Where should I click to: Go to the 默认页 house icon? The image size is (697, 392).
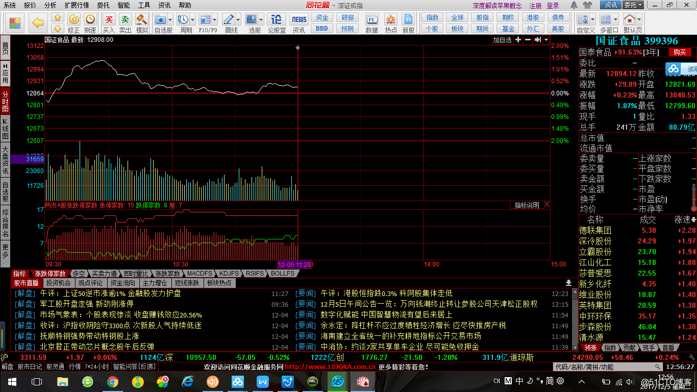tap(630, 19)
